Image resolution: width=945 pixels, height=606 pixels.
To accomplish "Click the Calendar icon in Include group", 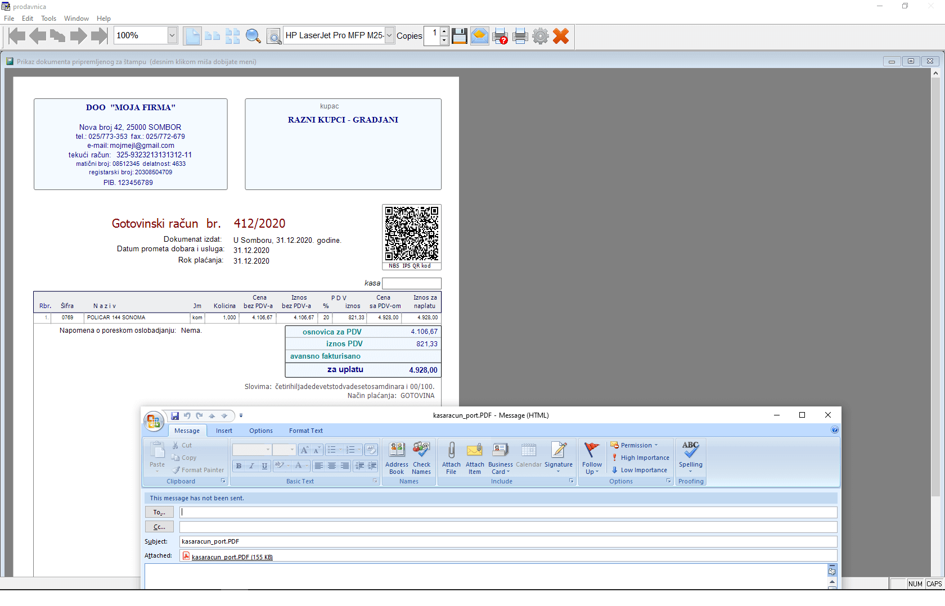I will point(529,455).
